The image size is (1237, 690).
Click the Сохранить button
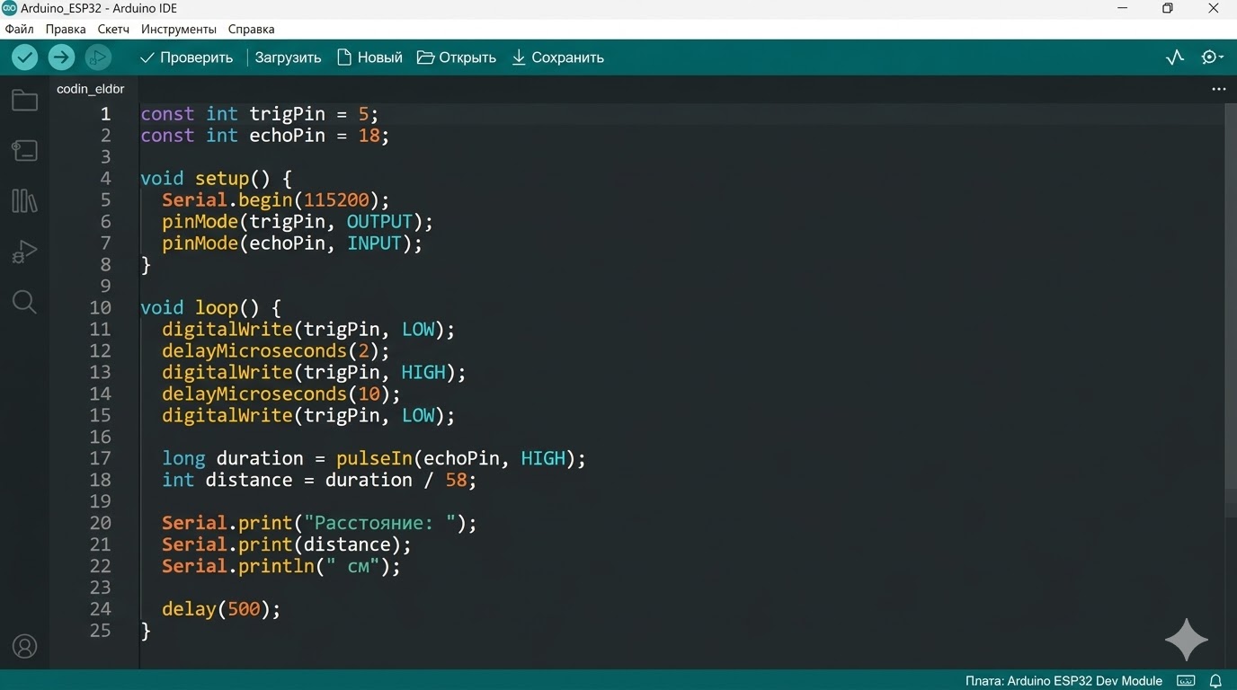[558, 57]
